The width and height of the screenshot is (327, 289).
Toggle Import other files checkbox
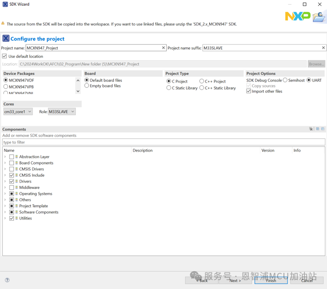[249, 91]
